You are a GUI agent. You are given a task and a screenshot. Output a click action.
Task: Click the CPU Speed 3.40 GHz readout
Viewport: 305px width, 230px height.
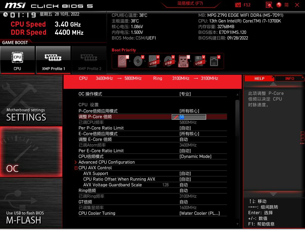tap(46, 24)
